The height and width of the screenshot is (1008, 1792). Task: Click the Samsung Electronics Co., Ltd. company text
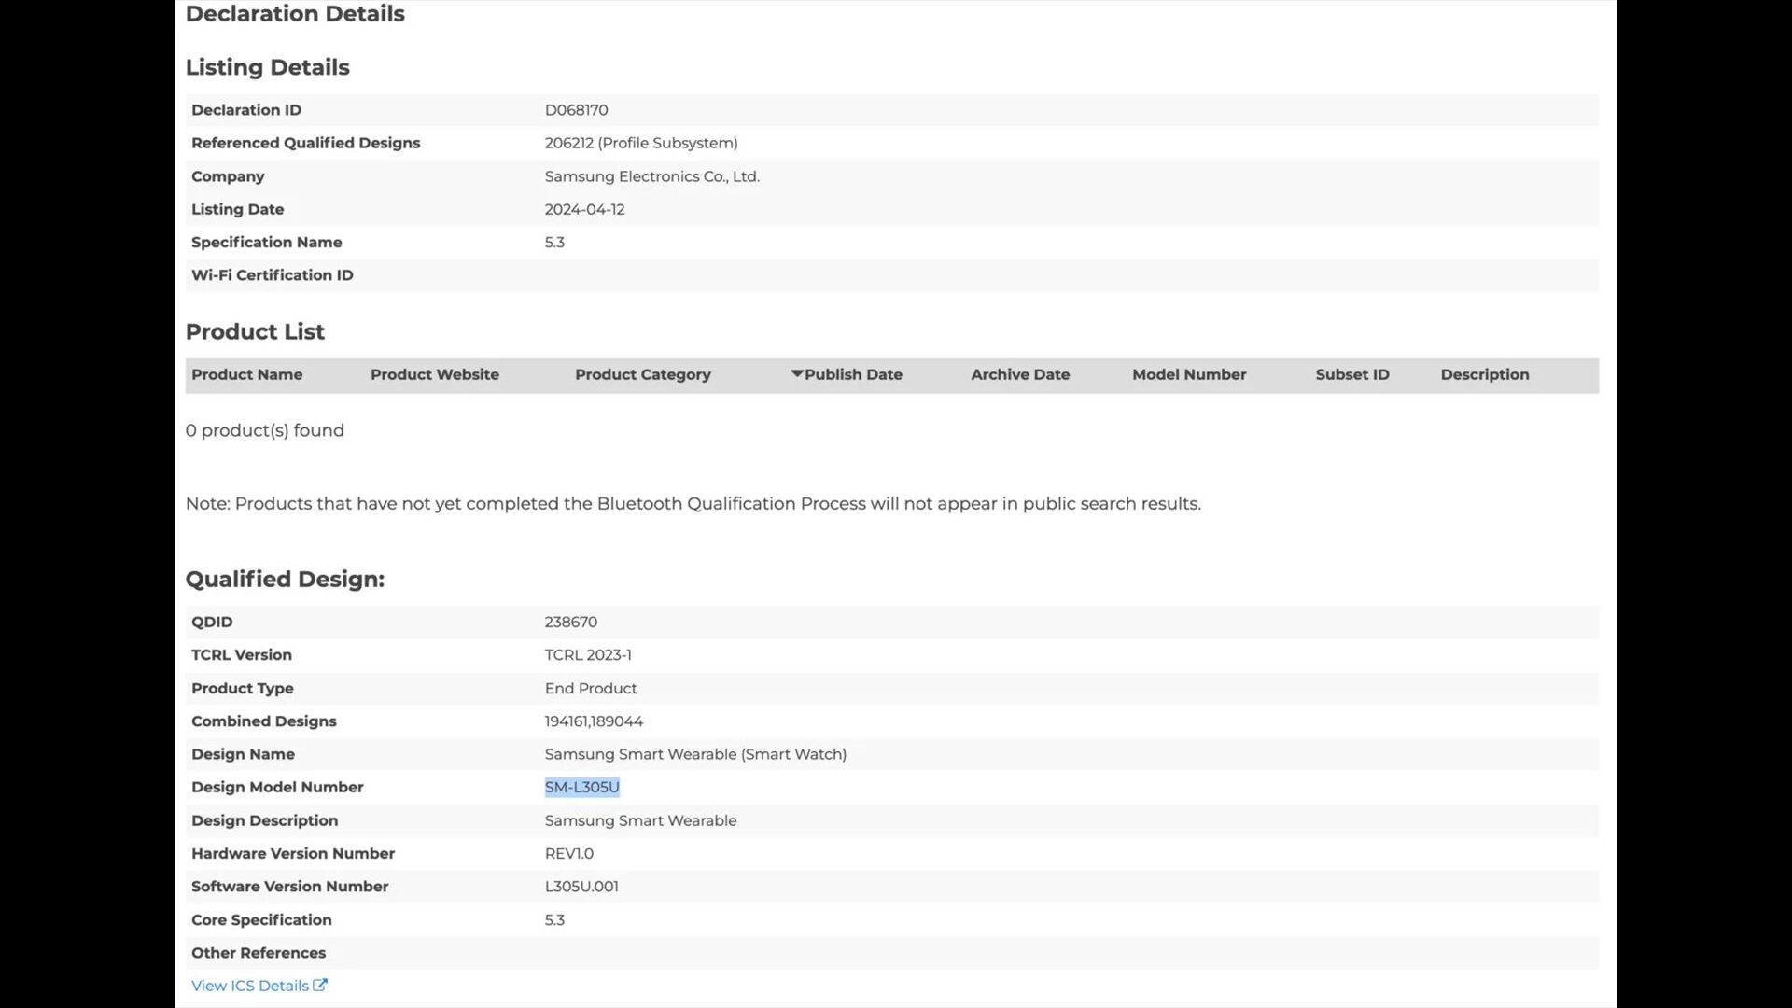coord(651,176)
